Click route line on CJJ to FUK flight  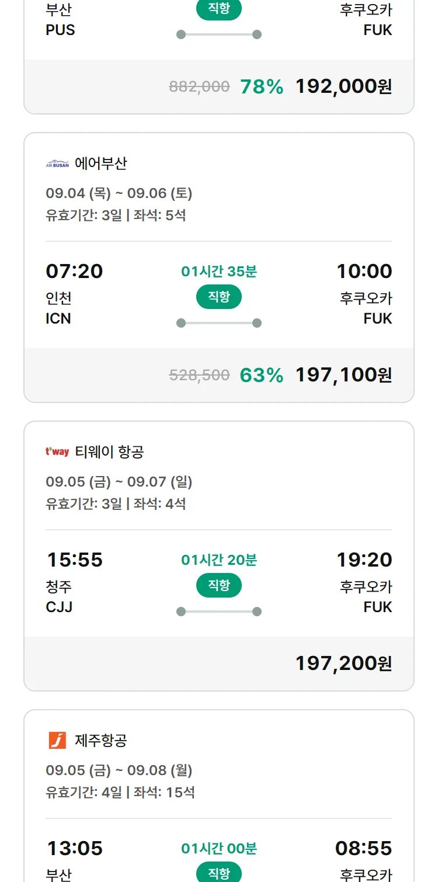click(219, 612)
